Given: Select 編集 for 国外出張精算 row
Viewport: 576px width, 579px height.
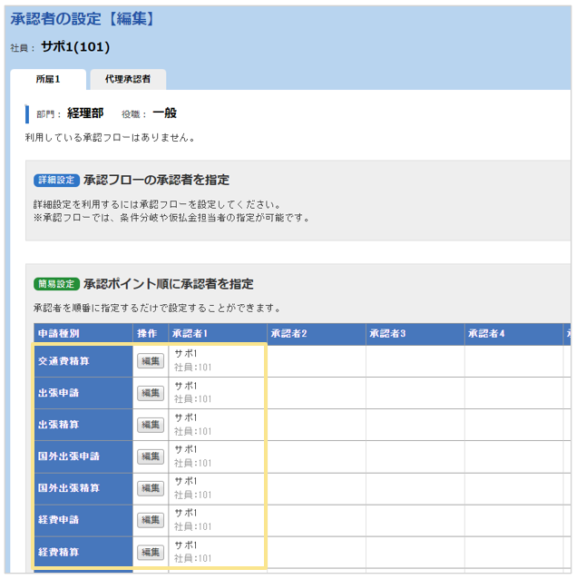Looking at the screenshot, I should (x=151, y=488).
